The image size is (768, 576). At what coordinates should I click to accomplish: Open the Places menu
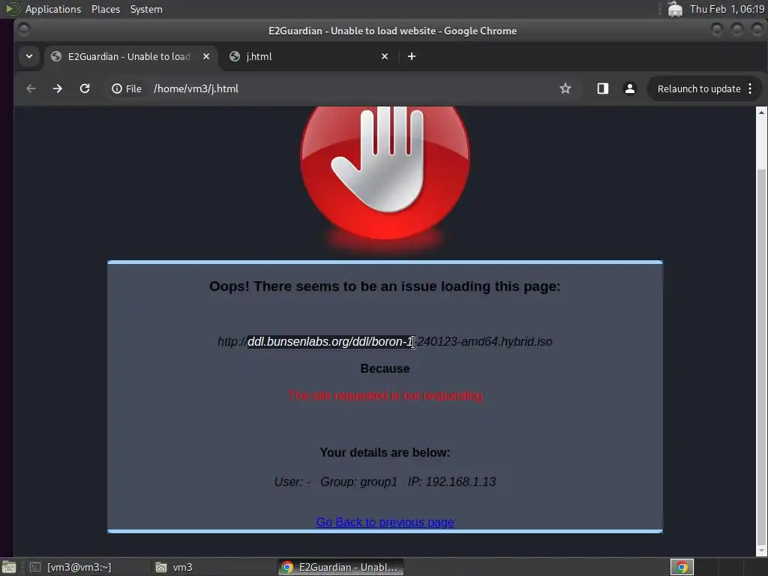(105, 9)
